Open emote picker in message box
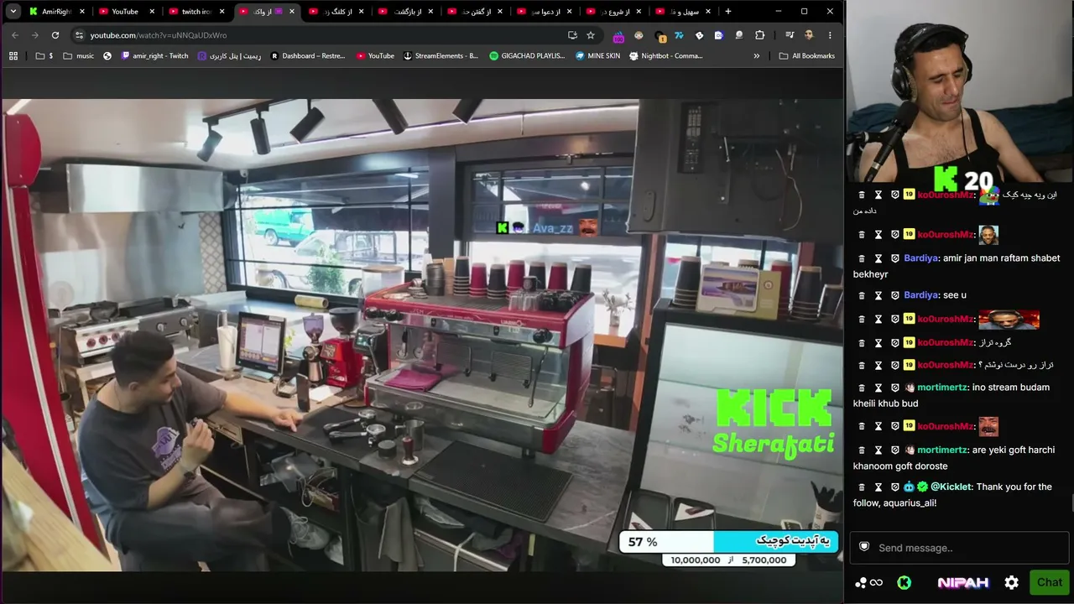The width and height of the screenshot is (1074, 604). coord(864,547)
